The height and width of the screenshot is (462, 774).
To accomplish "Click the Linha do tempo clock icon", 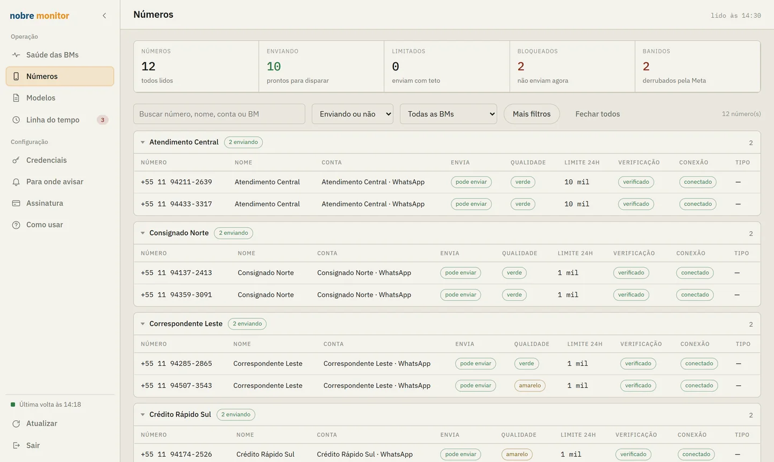I will 16,120.
